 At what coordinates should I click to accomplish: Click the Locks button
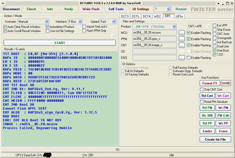coord(207,131)
